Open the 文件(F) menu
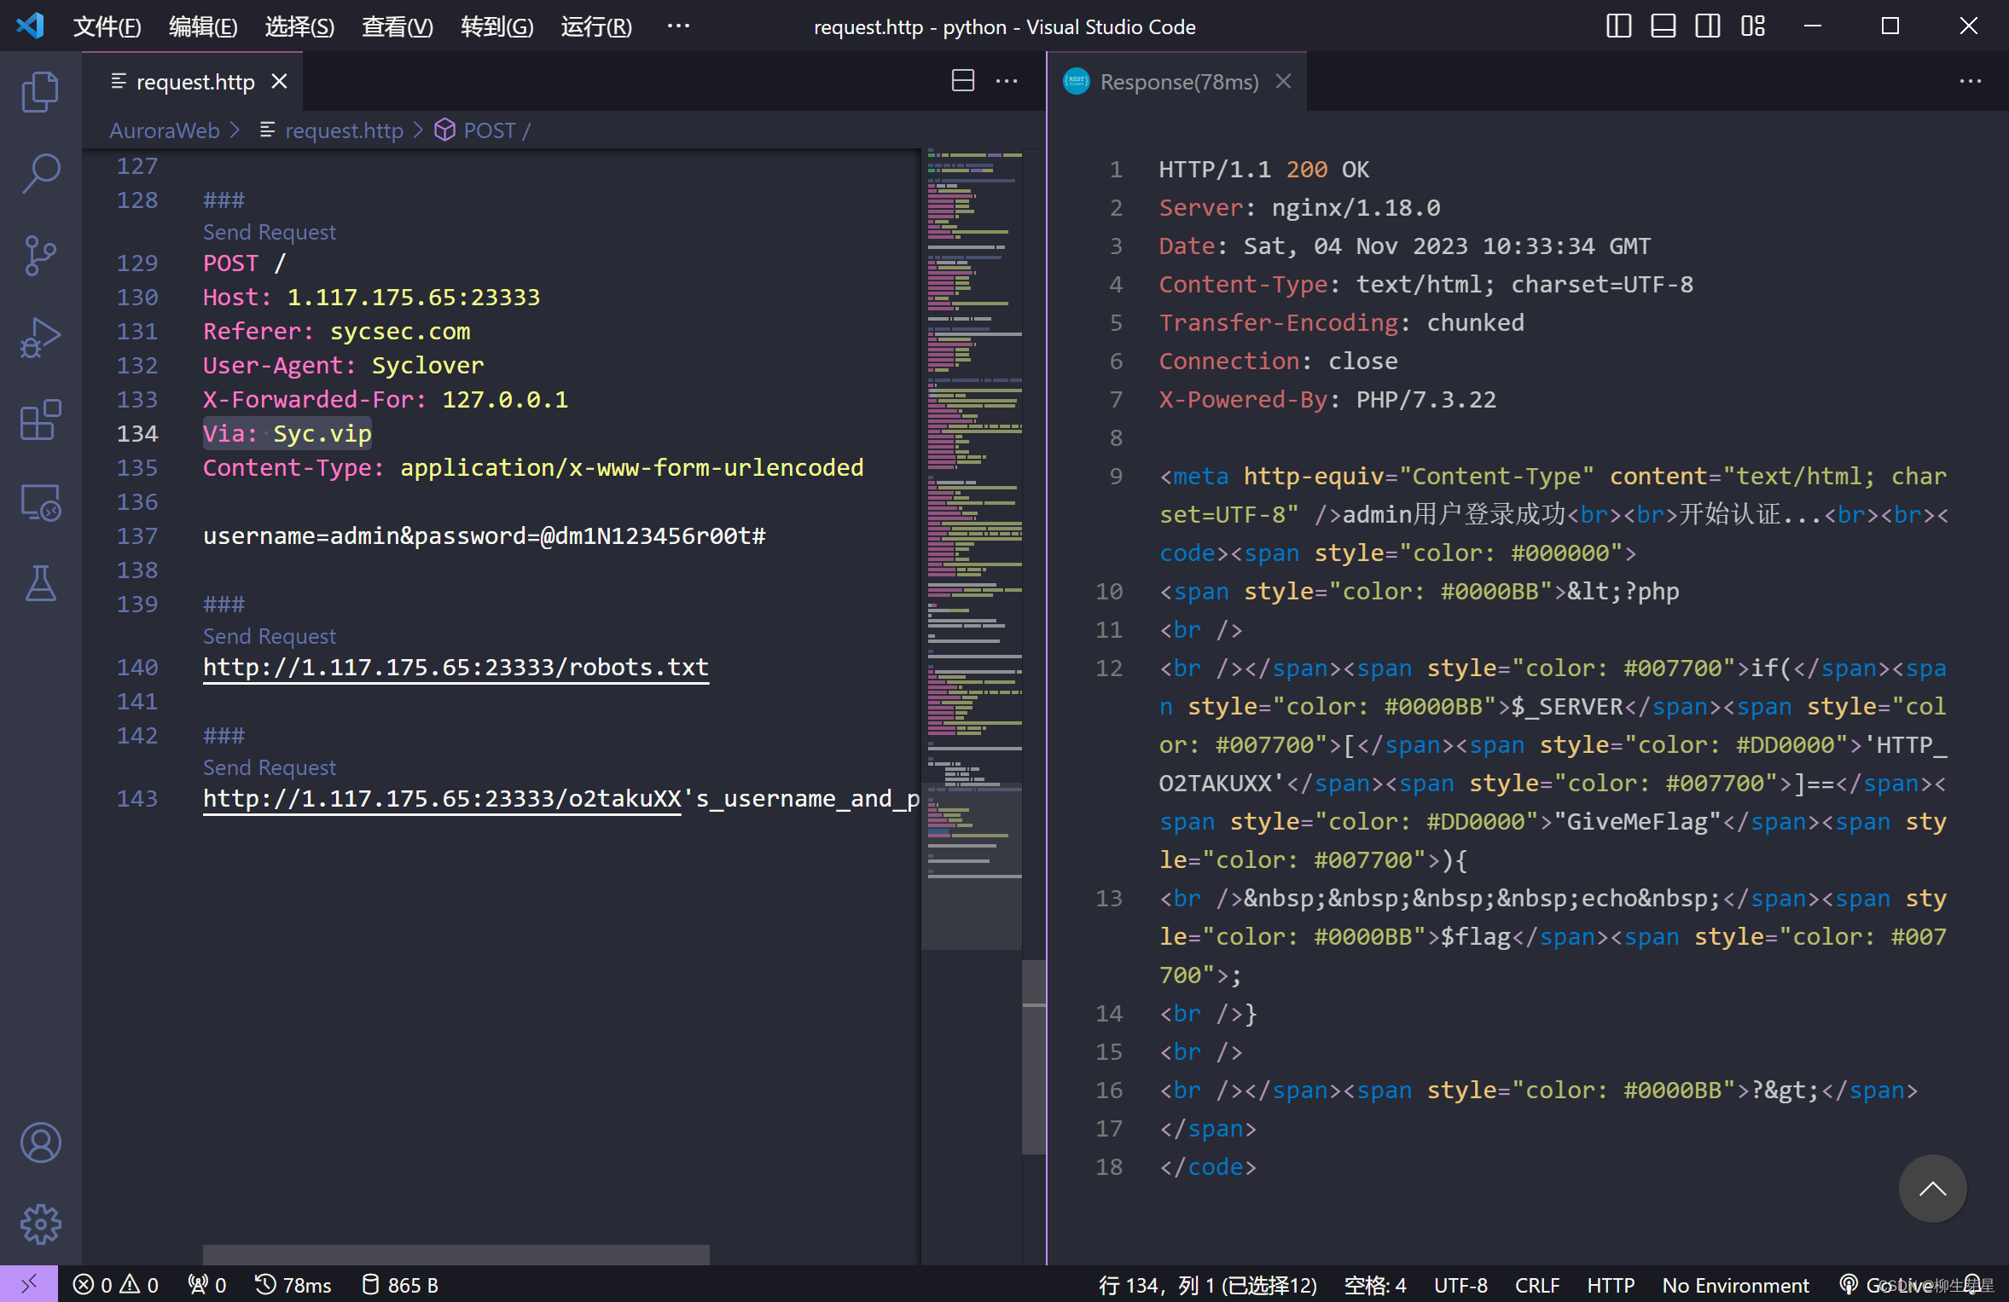Viewport: 2009px width, 1302px height. 107,26
